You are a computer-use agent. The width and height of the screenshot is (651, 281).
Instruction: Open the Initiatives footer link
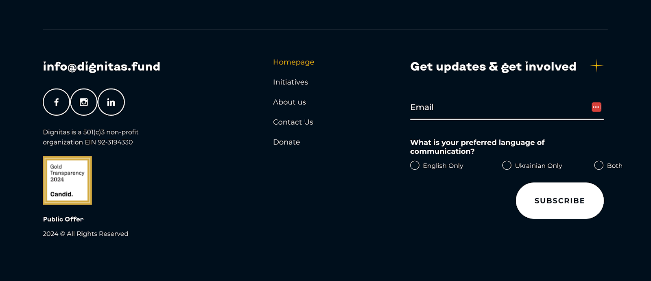coord(291,82)
